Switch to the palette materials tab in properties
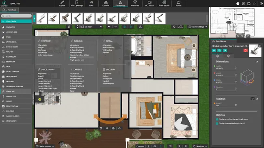This screenshot has height=148, width=264. tap(228, 56)
